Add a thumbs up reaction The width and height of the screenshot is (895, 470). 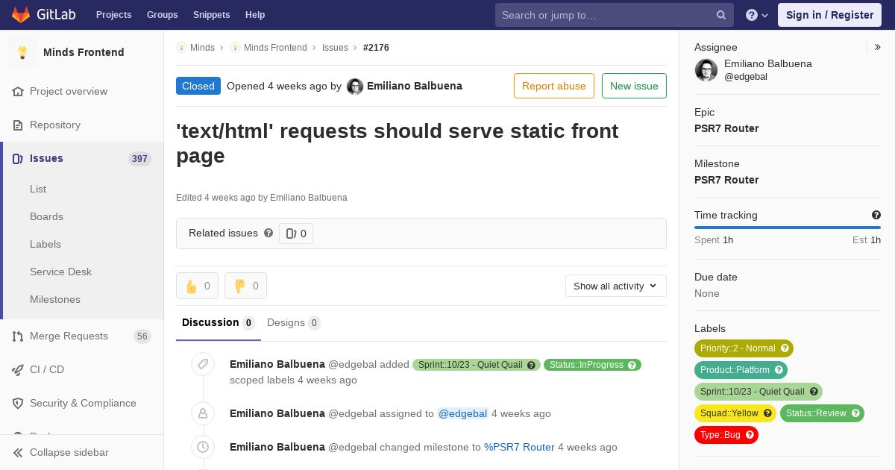click(x=197, y=286)
